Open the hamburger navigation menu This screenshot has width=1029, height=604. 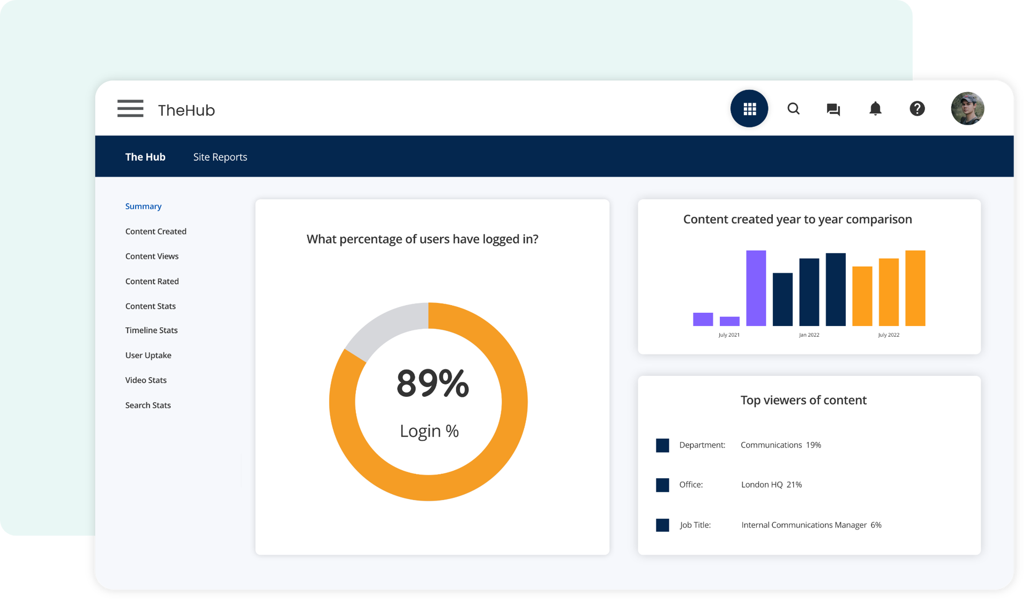point(130,109)
